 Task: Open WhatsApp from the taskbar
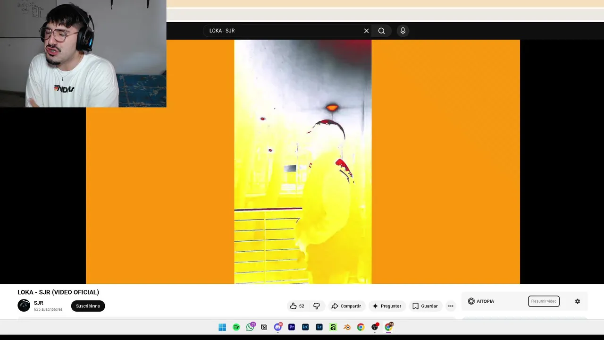pyautogui.click(x=250, y=327)
